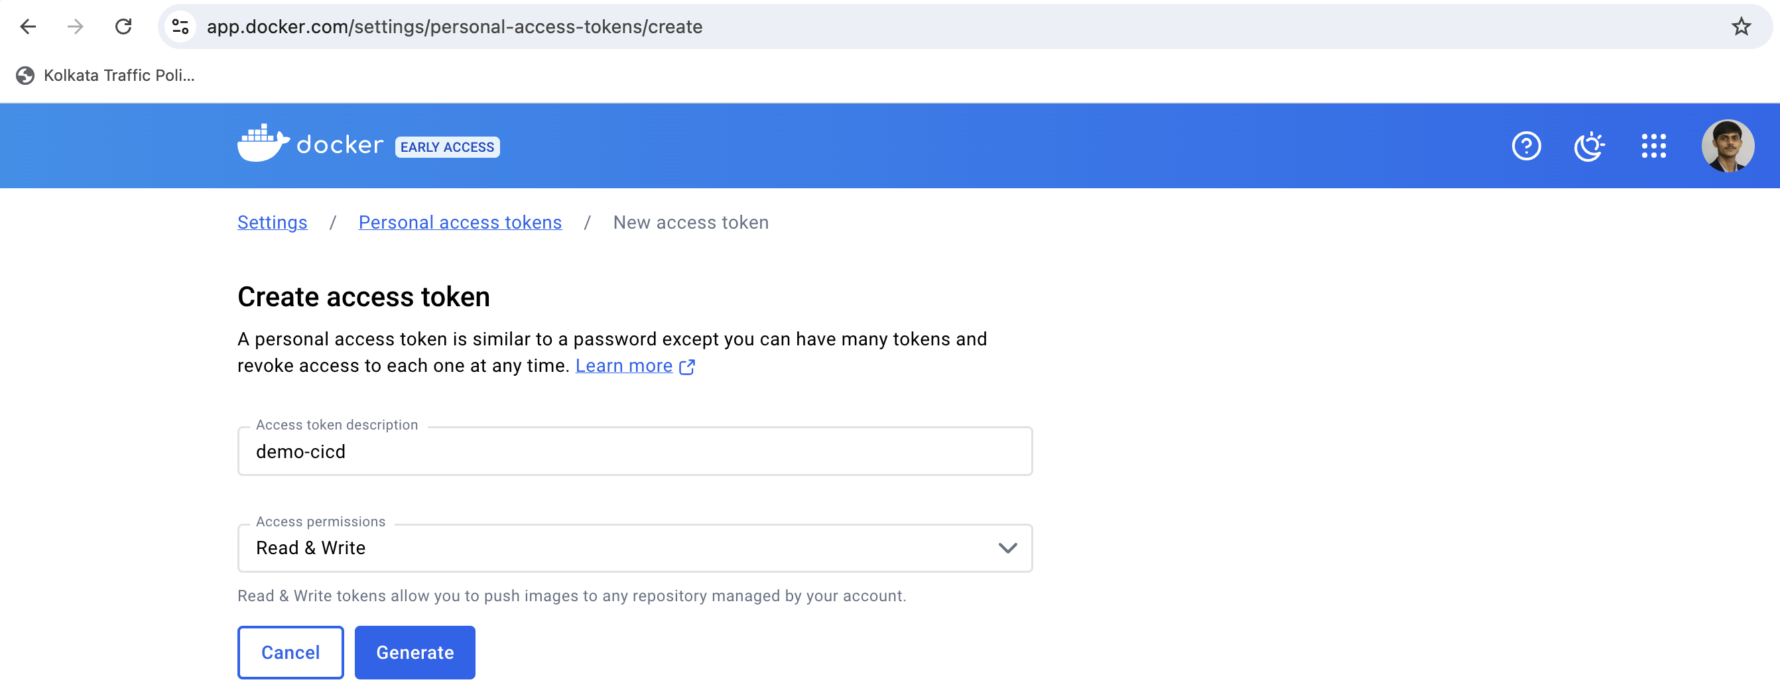This screenshot has height=700, width=1780.
Task: Click the browser back arrow
Action: [29, 27]
